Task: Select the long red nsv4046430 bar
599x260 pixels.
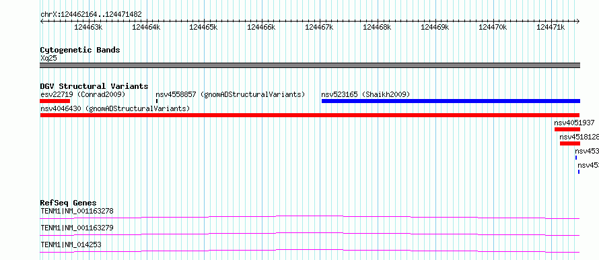Action: 310,115
